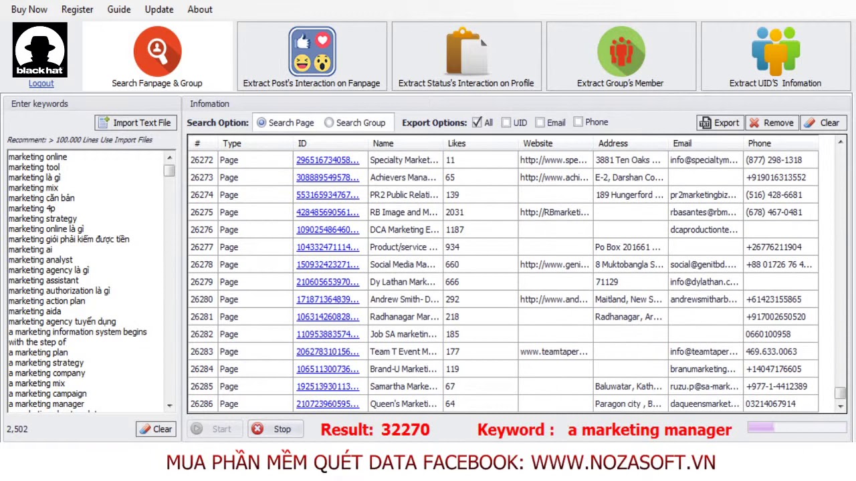Screen dimensions: 856x481
Task: Click the Logout link
Action: tap(41, 84)
